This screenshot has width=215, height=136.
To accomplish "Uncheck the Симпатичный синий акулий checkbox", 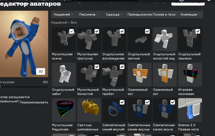I will pyautogui.click(x=122, y=102).
